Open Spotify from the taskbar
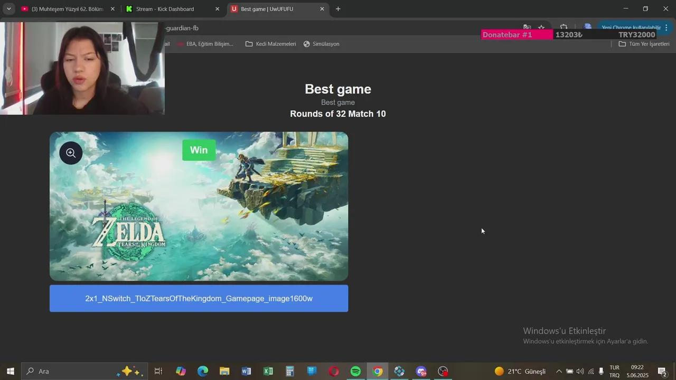The width and height of the screenshot is (676, 380). point(355,372)
